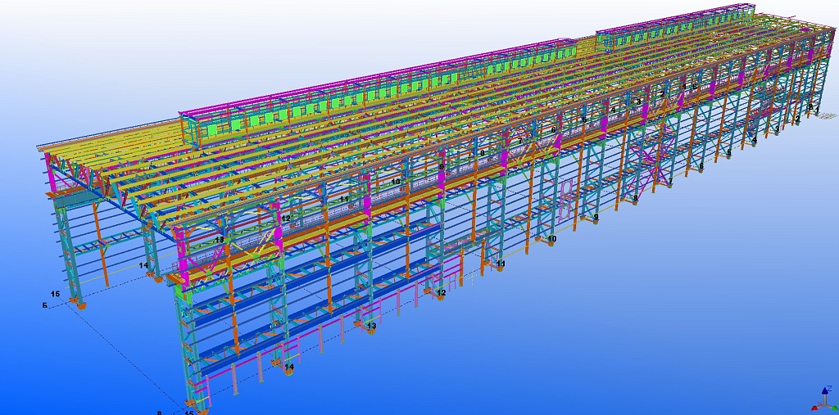The image size is (839, 415).
Task: Click grid label 15 beside the Б axis
Action: point(55,293)
